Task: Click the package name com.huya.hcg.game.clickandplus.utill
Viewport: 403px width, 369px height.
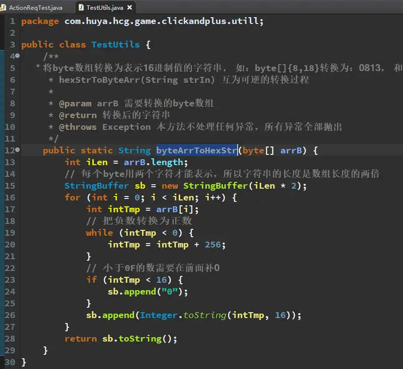Action: click(x=161, y=21)
